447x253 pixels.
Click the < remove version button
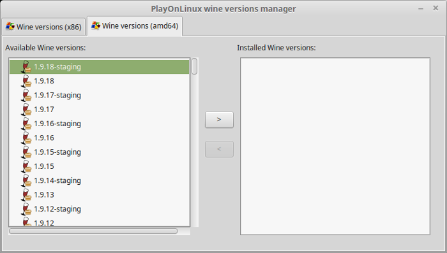219,149
